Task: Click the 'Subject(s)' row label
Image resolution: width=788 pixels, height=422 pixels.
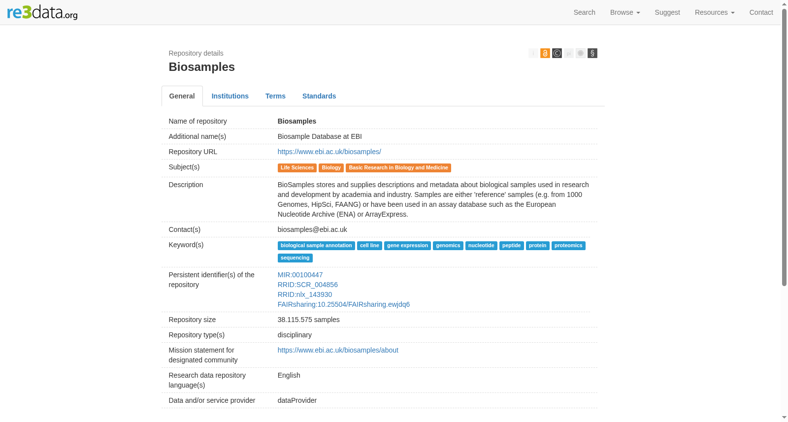Action: [x=184, y=167]
